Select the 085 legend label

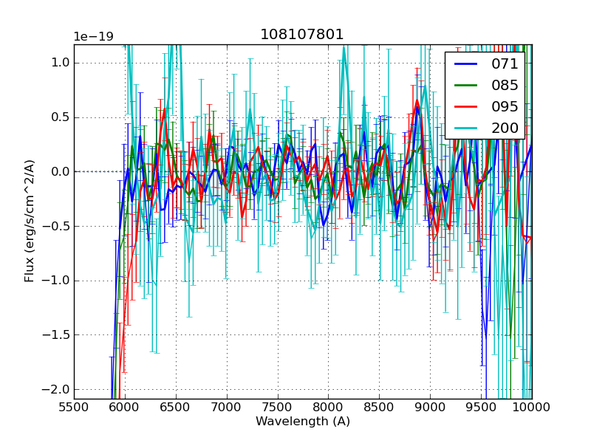coord(505,85)
